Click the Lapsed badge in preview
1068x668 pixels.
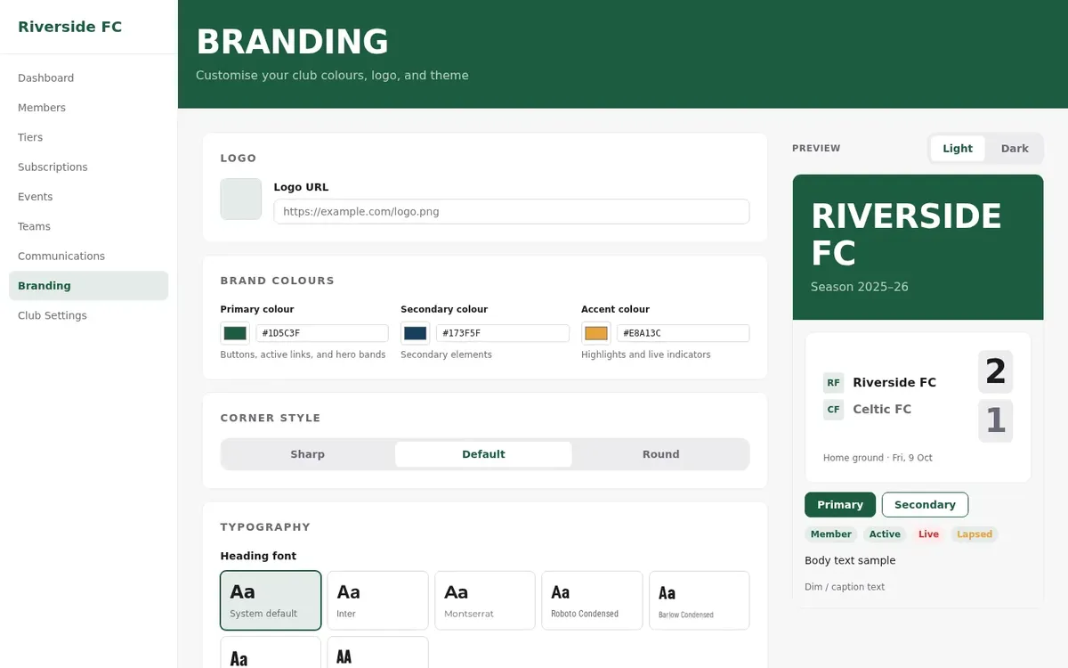tap(975, 534)
